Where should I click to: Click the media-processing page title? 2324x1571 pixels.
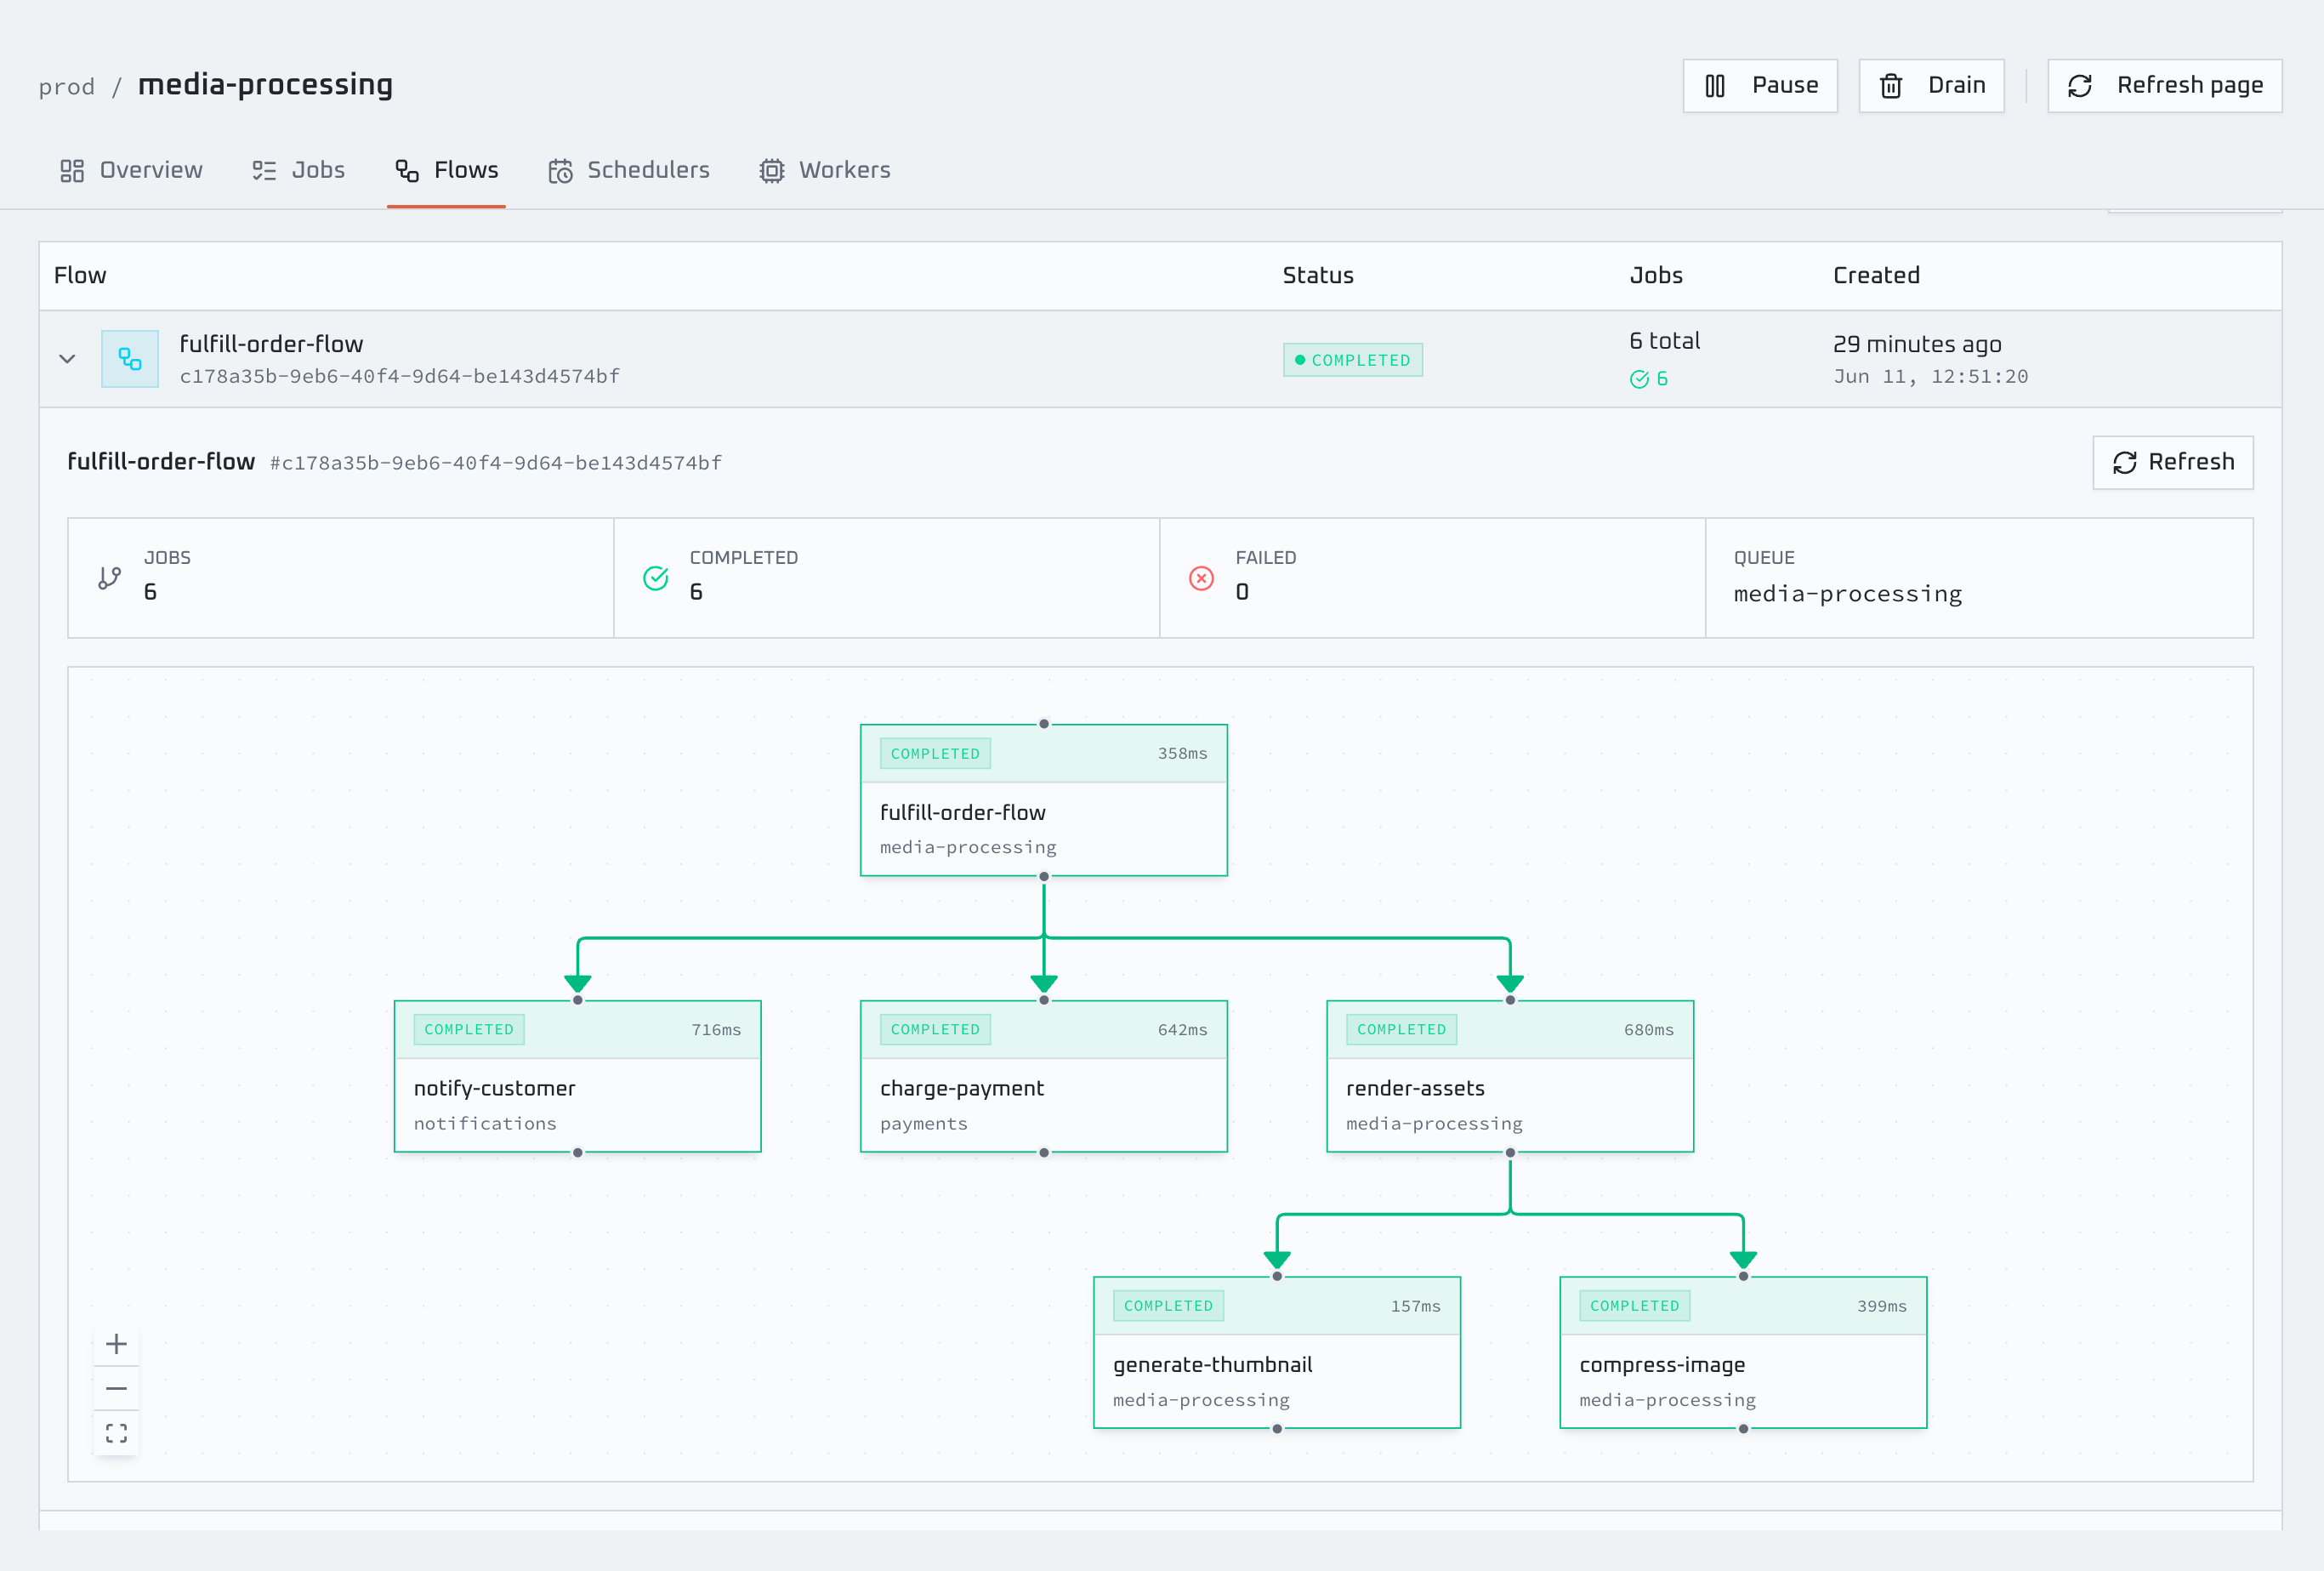click(265, 85)
